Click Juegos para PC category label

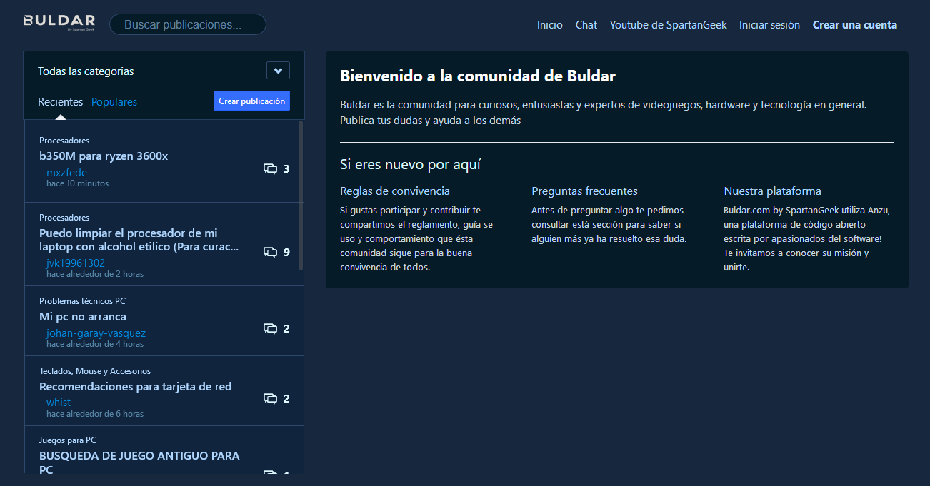coord(68,440)
